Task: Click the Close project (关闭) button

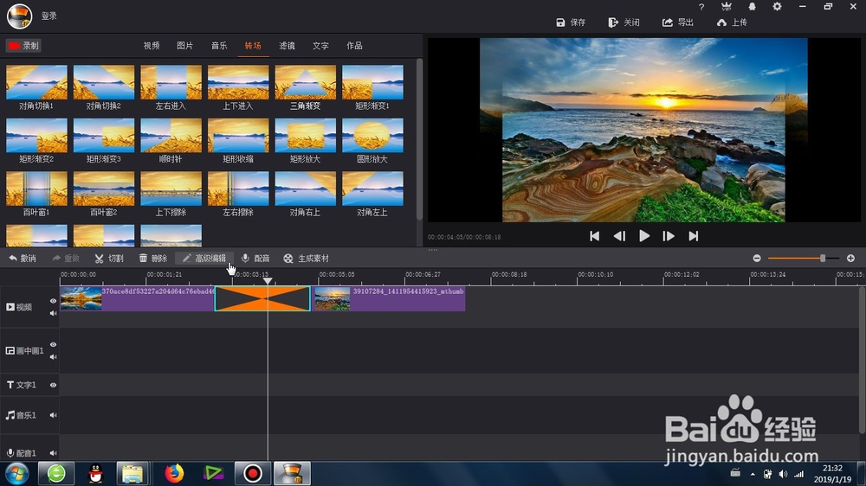Action: pyautogui.click(x=624, y=22)
